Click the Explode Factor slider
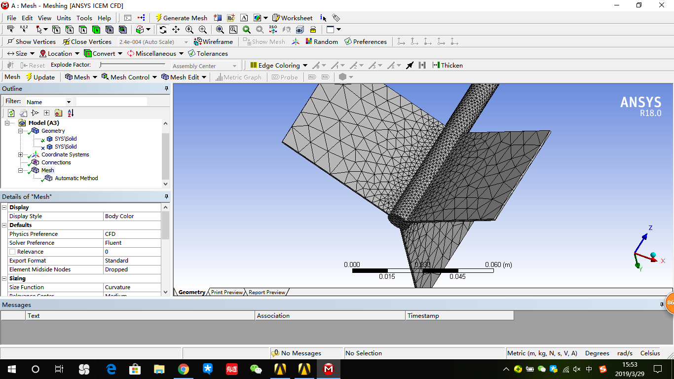 click(x=132, y=65)
